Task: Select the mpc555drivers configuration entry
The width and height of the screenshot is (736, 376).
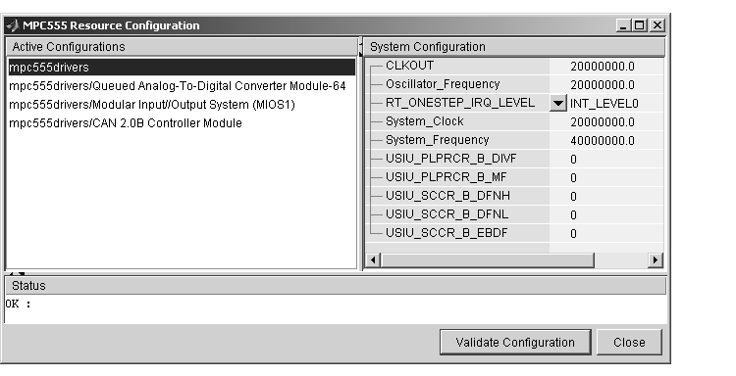Action: click(182, 67)
